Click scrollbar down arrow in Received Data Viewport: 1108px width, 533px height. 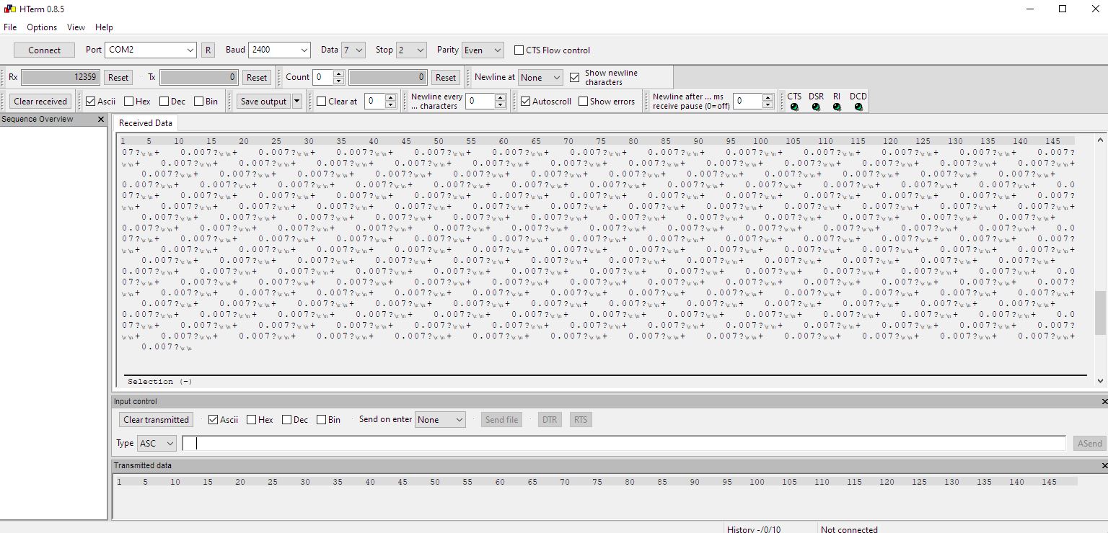[1100, 381]
